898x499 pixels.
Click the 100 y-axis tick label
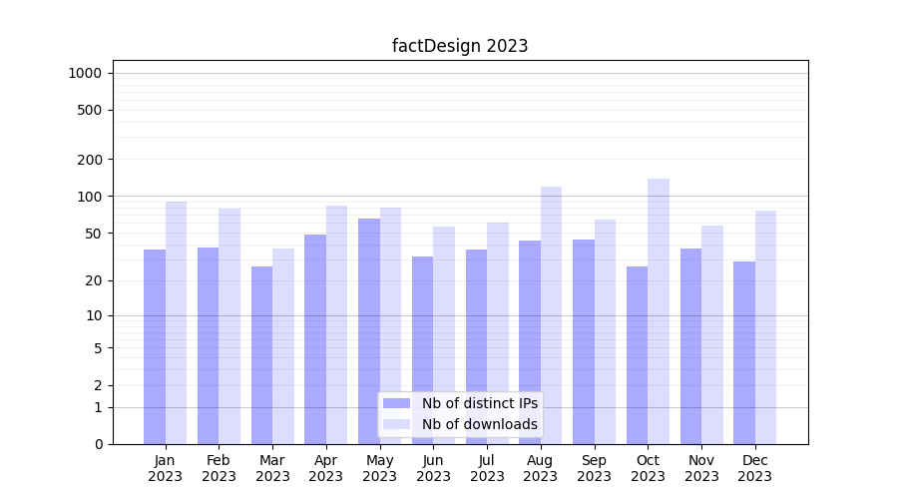click(89, 197)
